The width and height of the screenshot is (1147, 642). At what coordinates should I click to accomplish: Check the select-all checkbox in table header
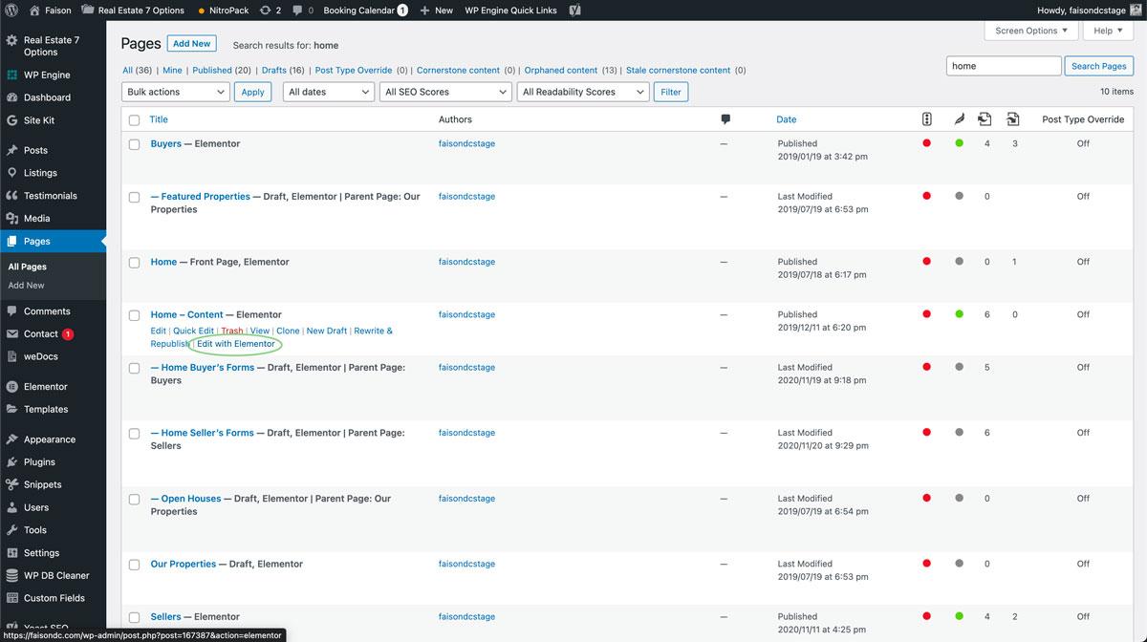(134, 120)
